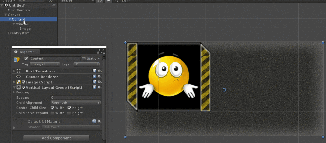
Task: Click the Inspector window maximize icon
Action: click(x=100, y=50)
